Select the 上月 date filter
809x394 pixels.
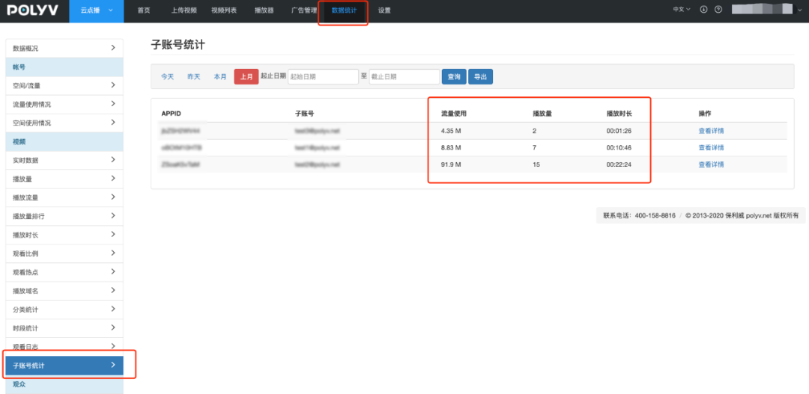(246, 76)
